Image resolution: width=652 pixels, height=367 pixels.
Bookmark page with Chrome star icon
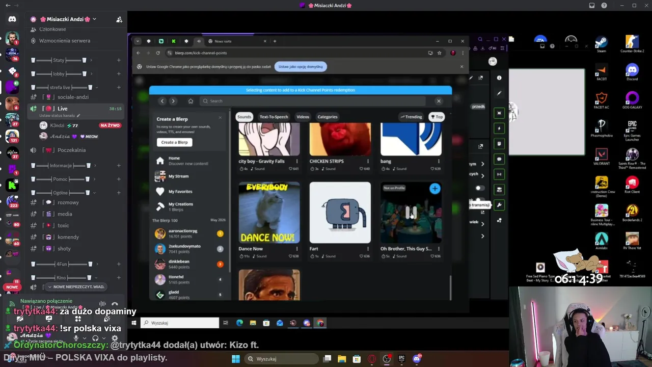point(439,53)
